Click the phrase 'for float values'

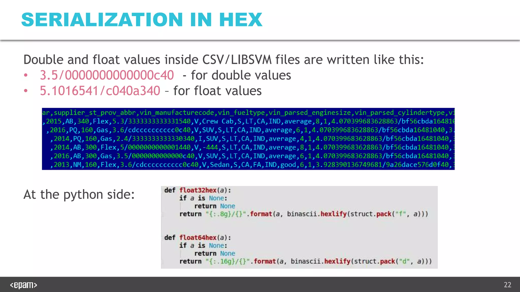pos(217,91)
